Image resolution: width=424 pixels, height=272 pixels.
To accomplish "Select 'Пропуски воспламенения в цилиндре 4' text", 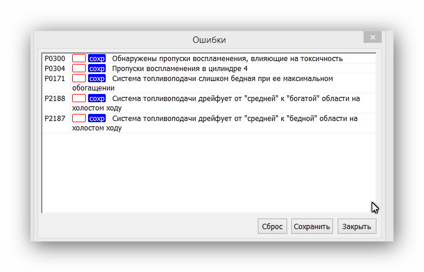I will pos(180,68).
